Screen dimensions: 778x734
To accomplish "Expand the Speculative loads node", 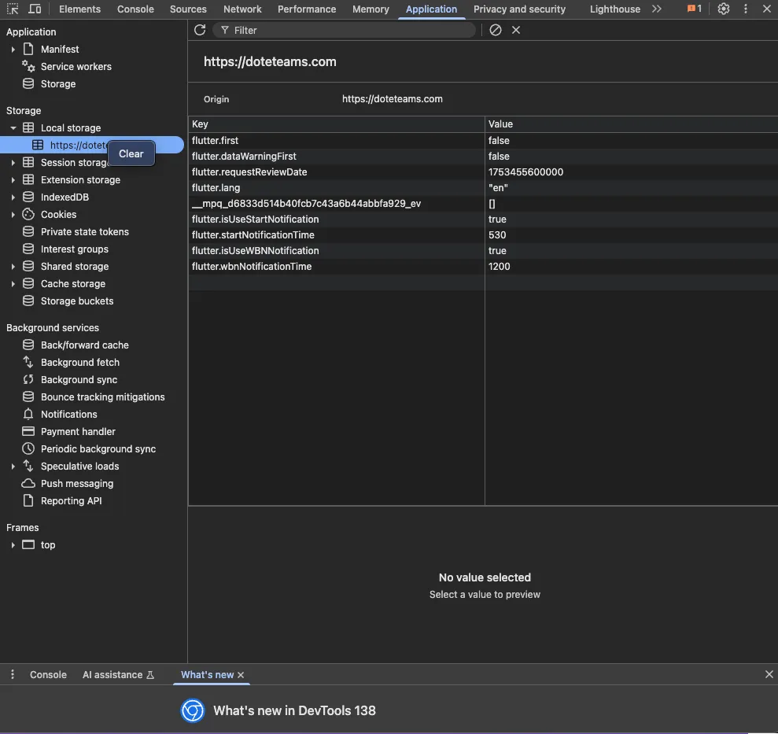I will tap(13, 466).
